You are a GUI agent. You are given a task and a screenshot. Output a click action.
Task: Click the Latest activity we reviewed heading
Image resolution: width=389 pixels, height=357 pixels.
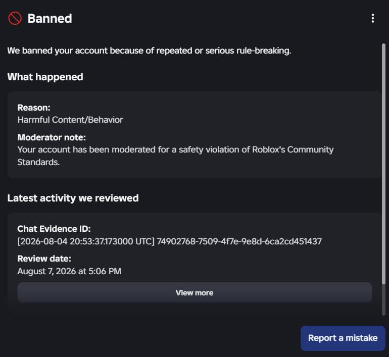[73, 198]
